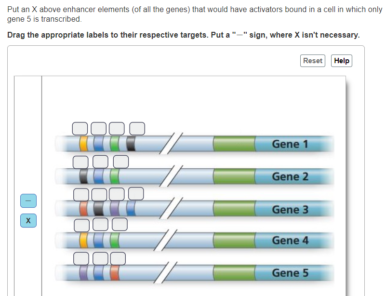
Task: Select the draggable dash label tile
Action: pos(28,201)
